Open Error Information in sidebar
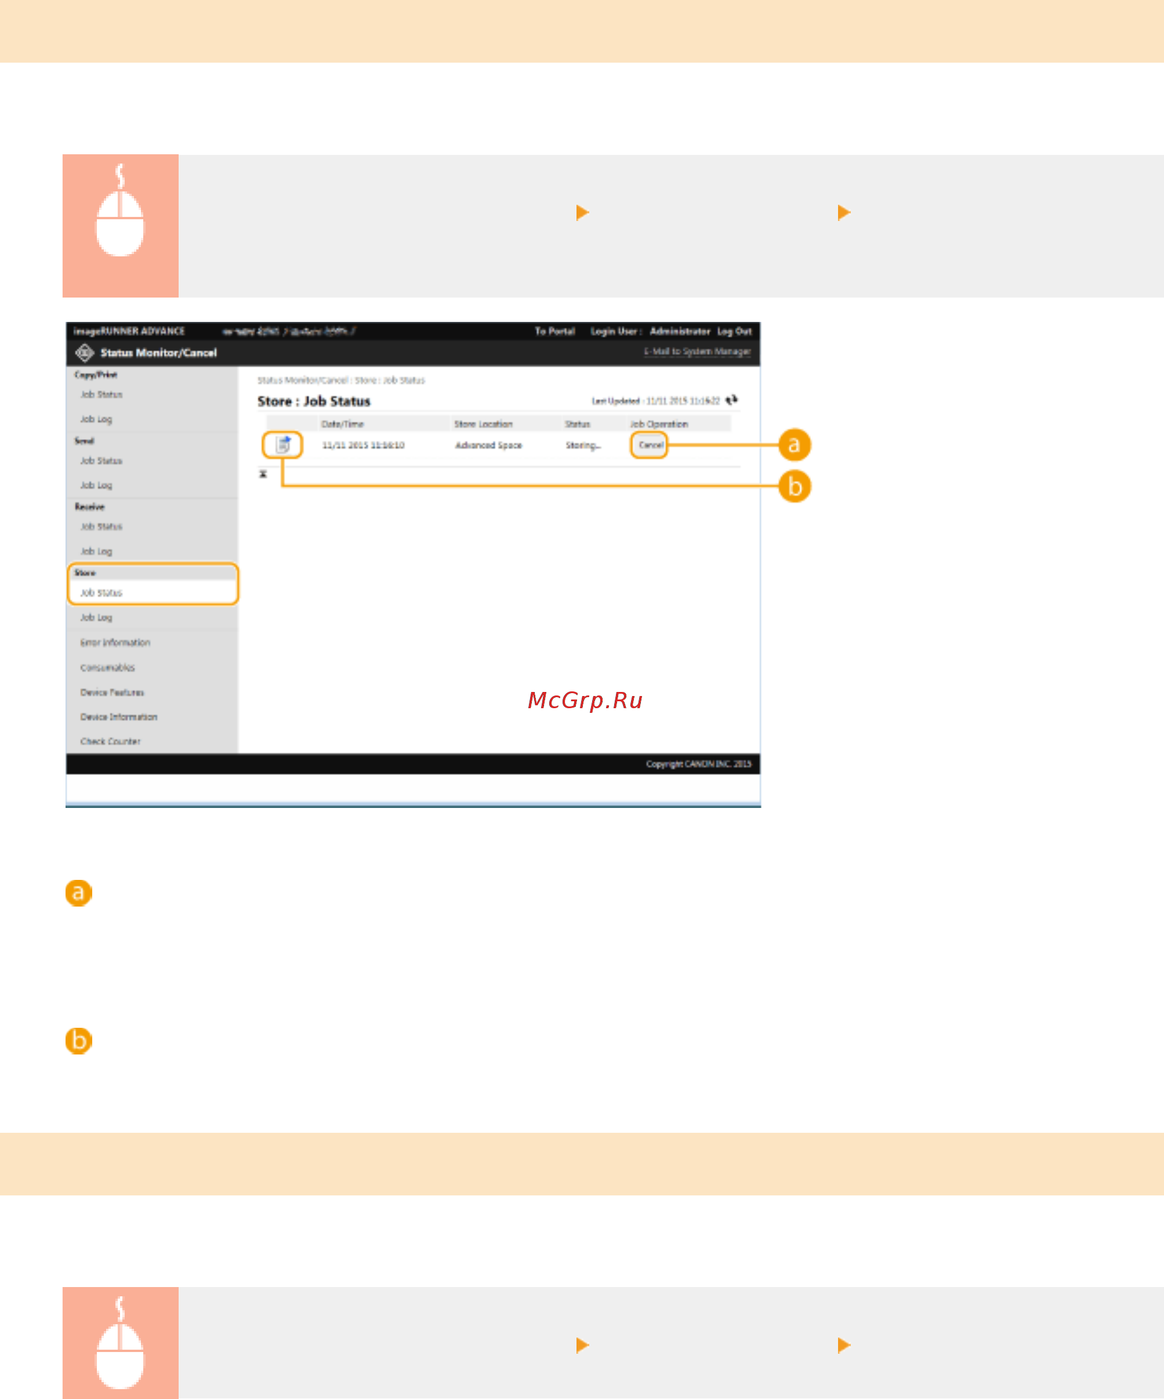1164x1399 pixels. 115,643
